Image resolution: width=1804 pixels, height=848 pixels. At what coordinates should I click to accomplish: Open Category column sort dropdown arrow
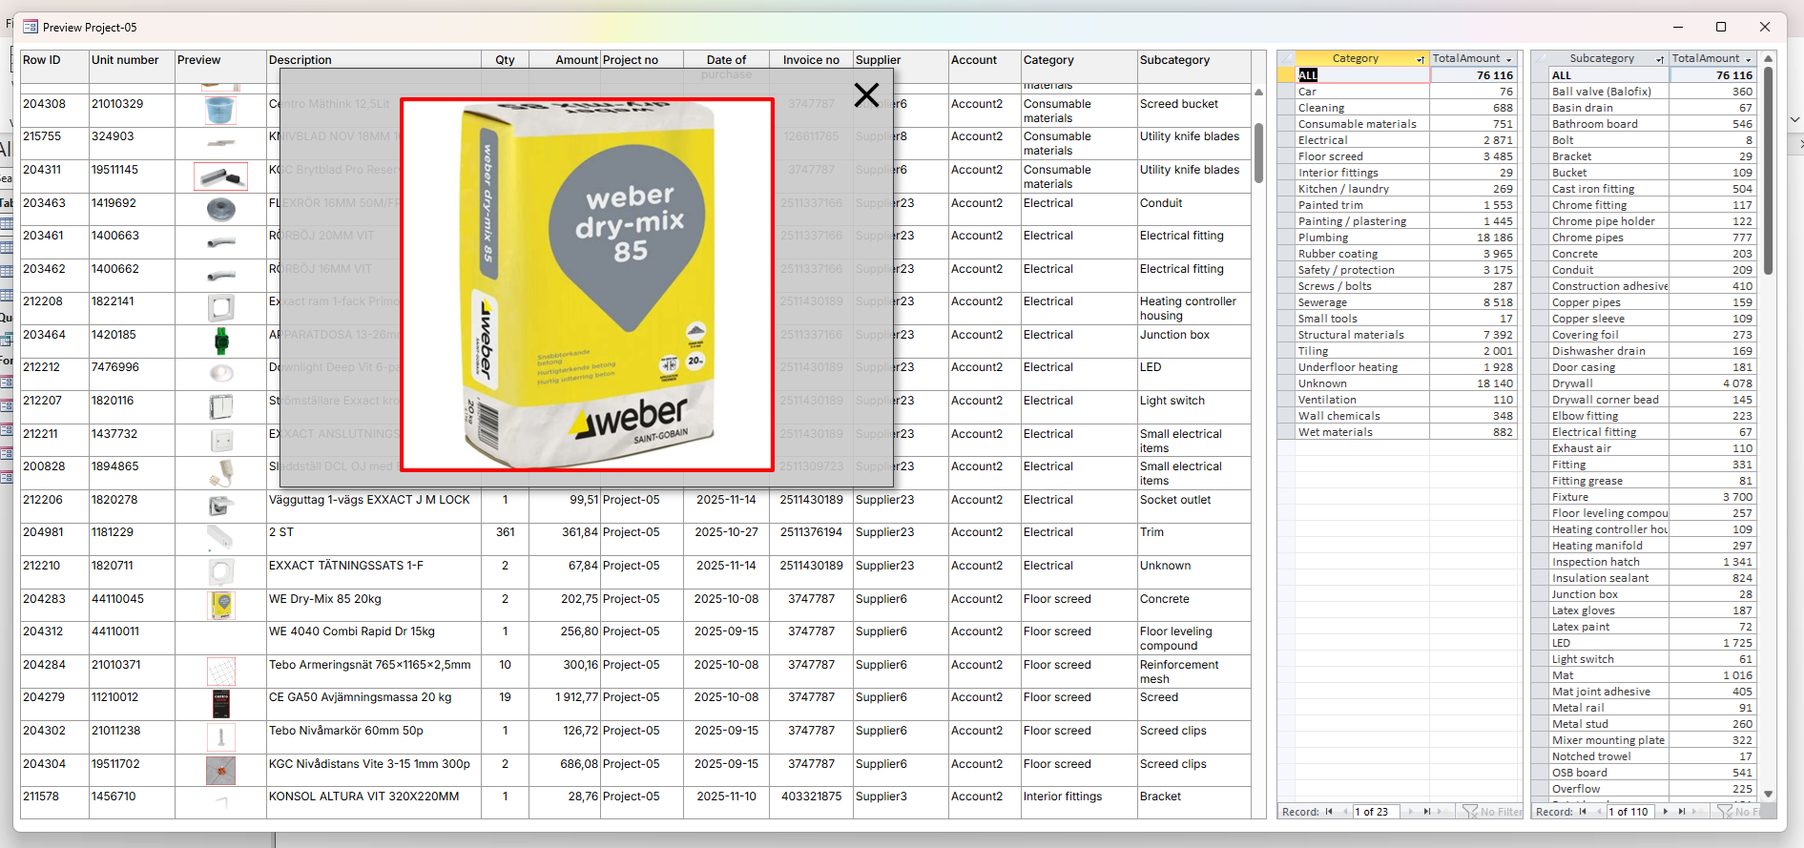coord(1420,59)
